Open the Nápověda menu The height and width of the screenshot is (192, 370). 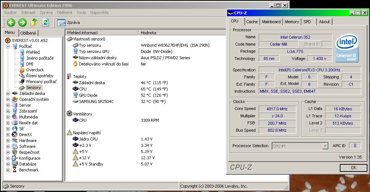tap(99, 13)
